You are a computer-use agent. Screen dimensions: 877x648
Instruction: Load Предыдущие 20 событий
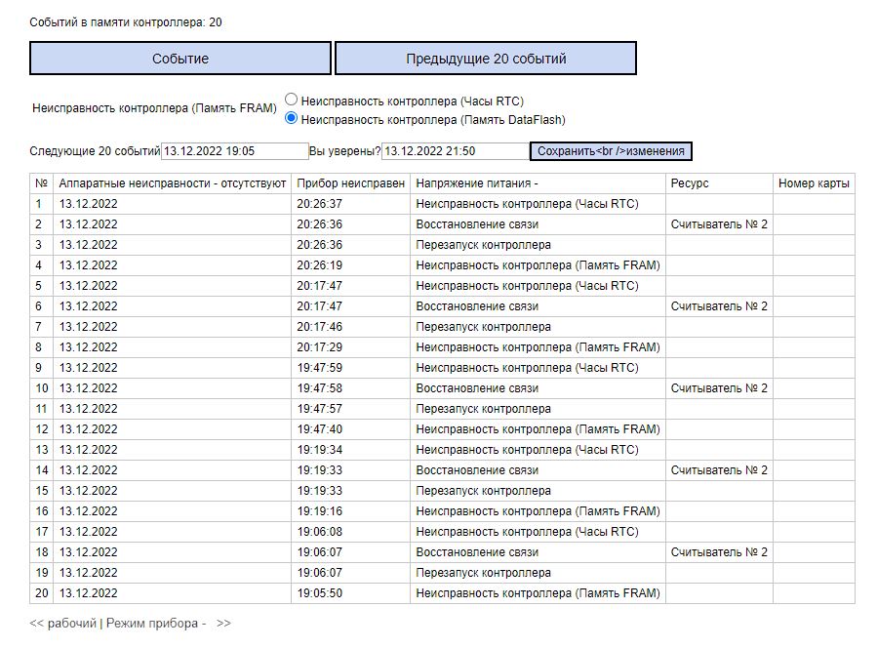pos(486,59)
